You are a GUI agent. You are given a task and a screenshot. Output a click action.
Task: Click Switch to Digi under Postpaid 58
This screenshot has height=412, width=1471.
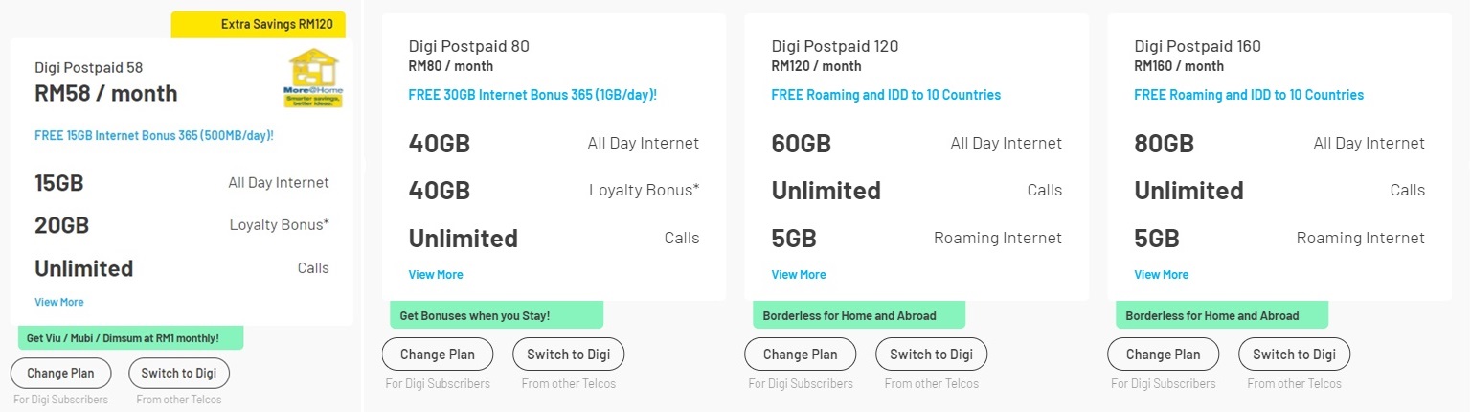pos(179,374)
